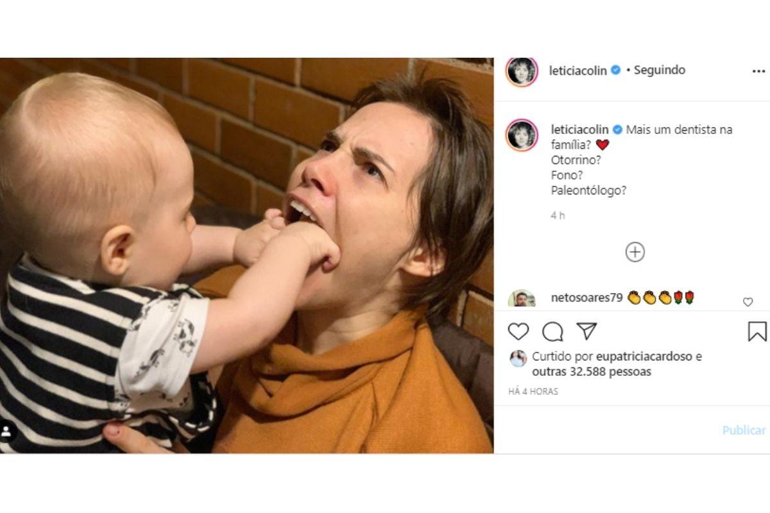Click leticiacolin avatar beside caption
The image size is (770, 513).
[522, 135]
